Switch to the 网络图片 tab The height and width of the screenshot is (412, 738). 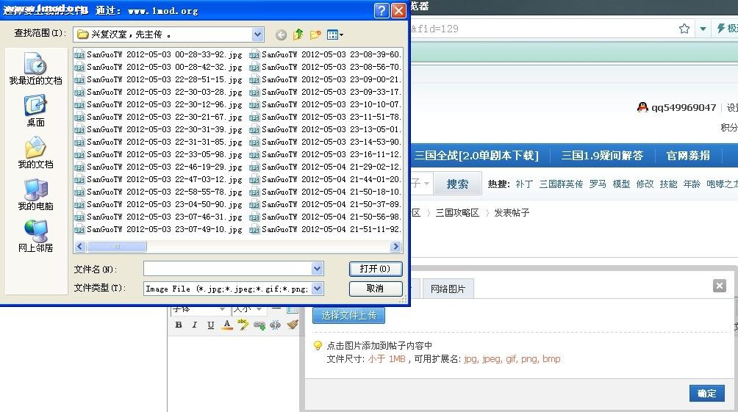(x=448, y=289)
